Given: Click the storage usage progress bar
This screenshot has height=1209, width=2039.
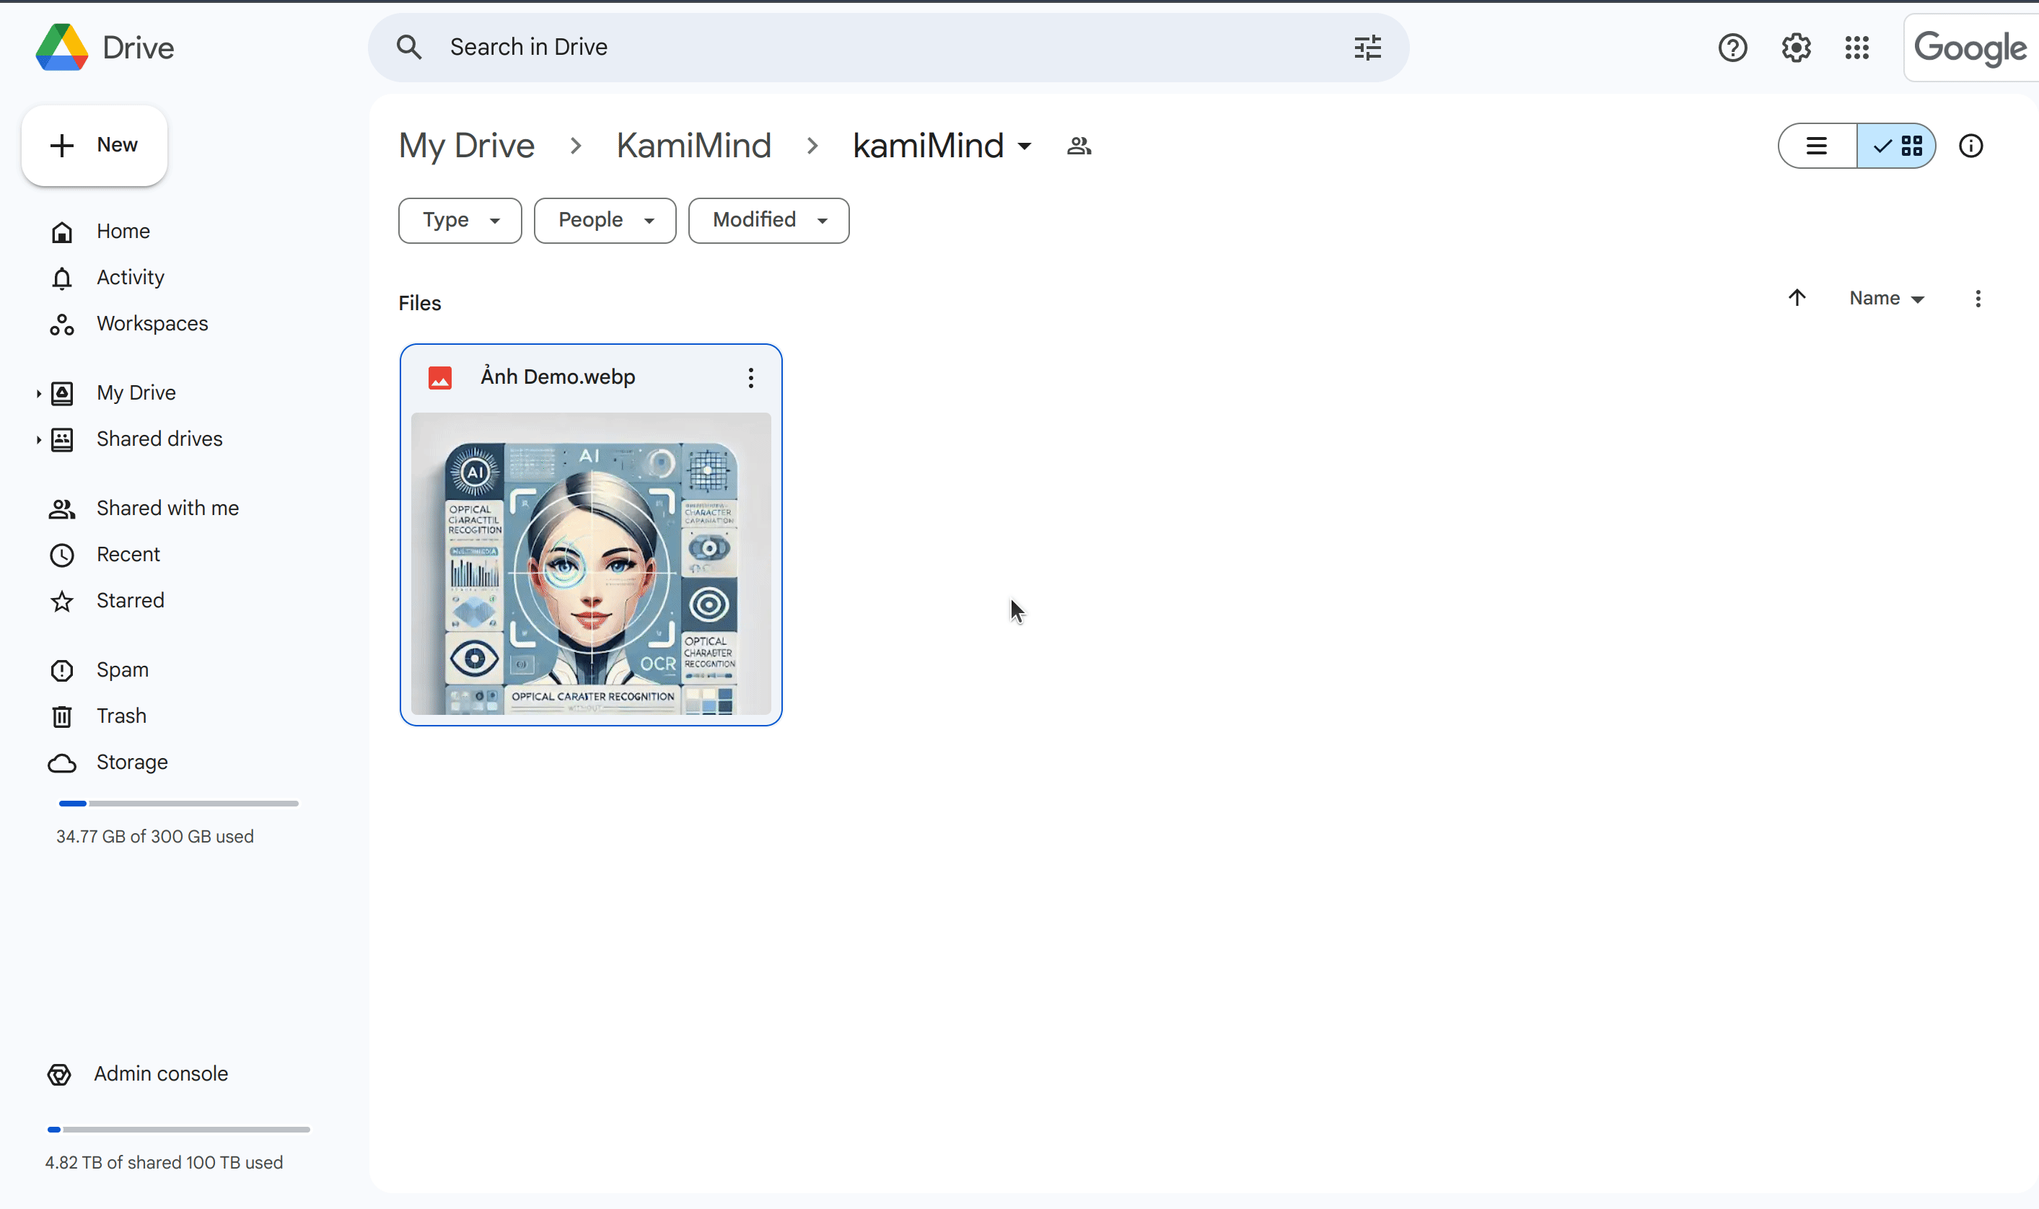Looking at the screenshot, I should point(178,804).
